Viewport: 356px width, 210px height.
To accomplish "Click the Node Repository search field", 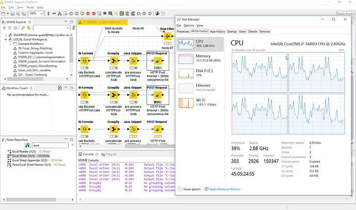I will pos(50,146).
